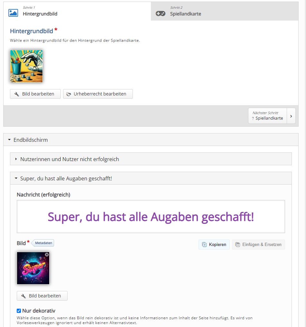The height and width of the screenshot is (327, 306).
Task: Click the handshake icon on Urheberrecht bearbeiten
Action: tap(69, 94)
